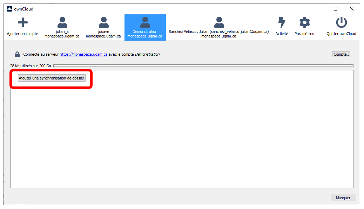Click the Quitter ownCloud power icon

click(x=341, y=22)
